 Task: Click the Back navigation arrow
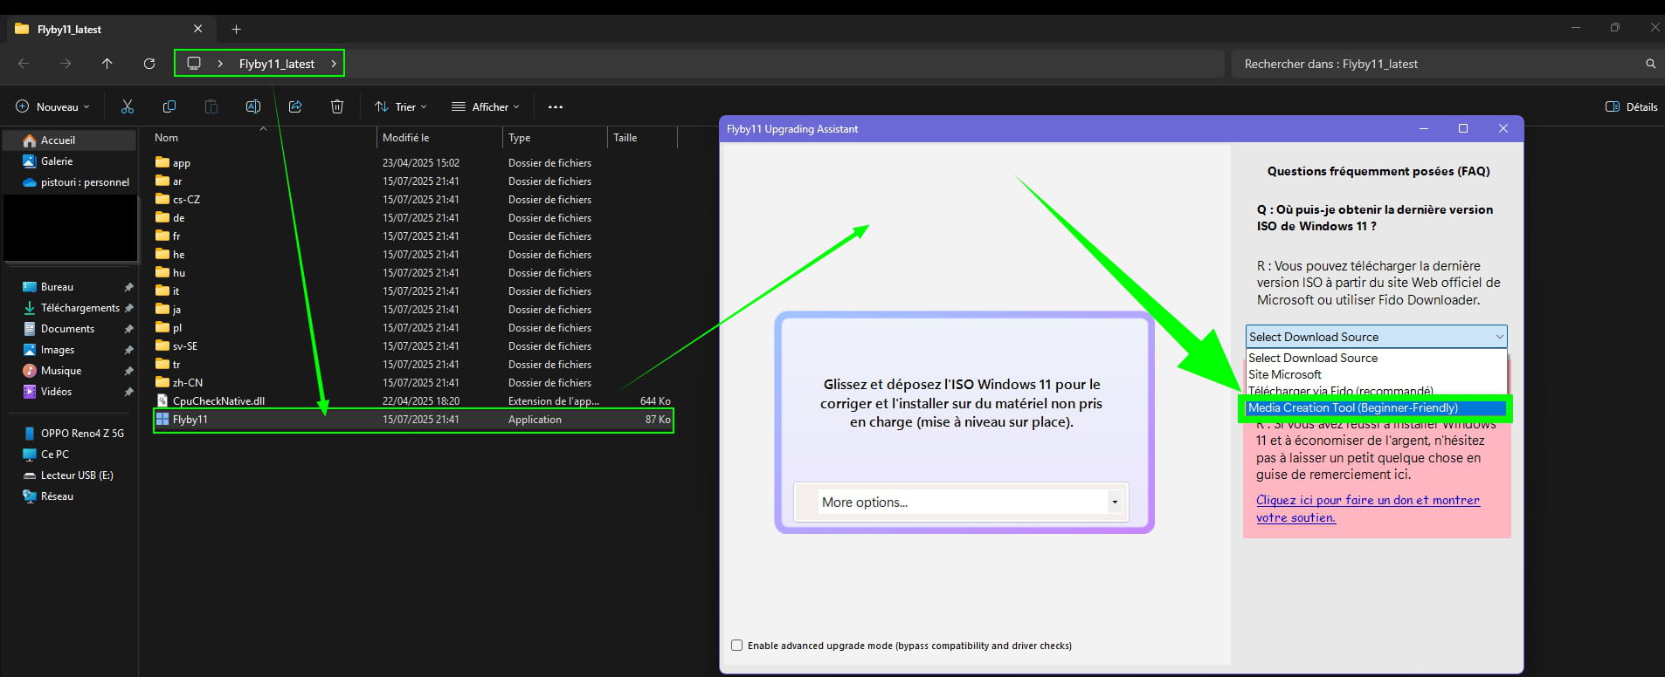coord(24,64)
